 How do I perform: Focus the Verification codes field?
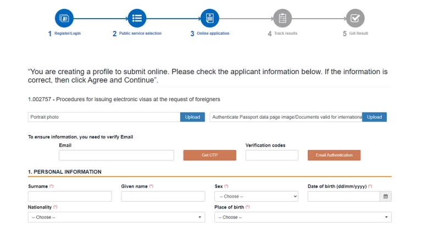(x=272, y=155)
